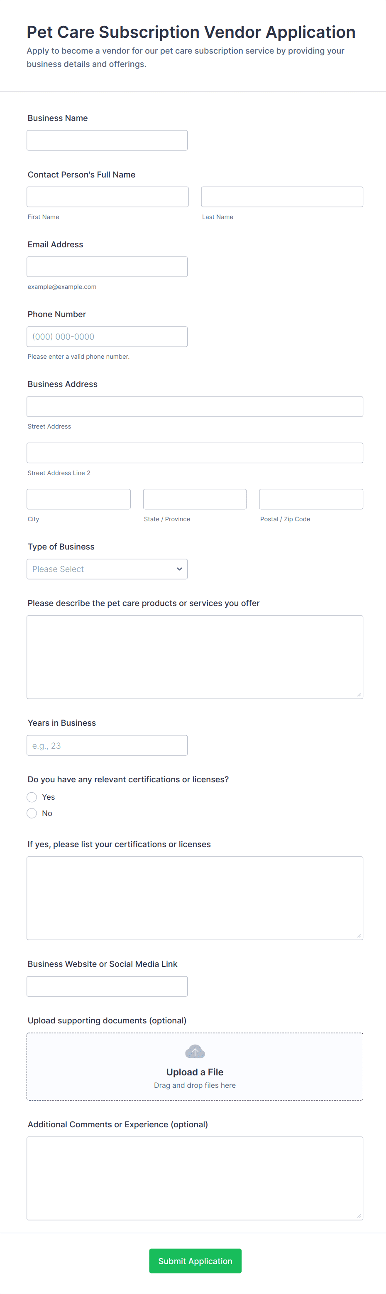This screenshot has height=1294, width=386.
Task: Select Yes for certifications or licenses
Action: pos(32,797)
